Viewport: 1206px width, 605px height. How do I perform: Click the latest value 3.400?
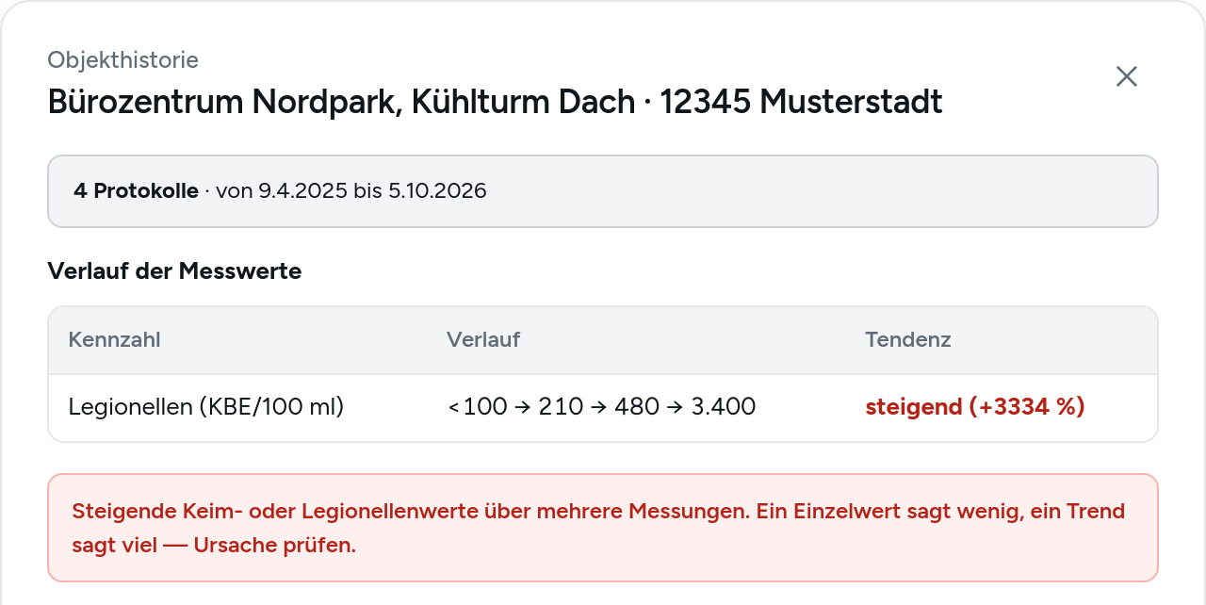click(x=724, y=407)
